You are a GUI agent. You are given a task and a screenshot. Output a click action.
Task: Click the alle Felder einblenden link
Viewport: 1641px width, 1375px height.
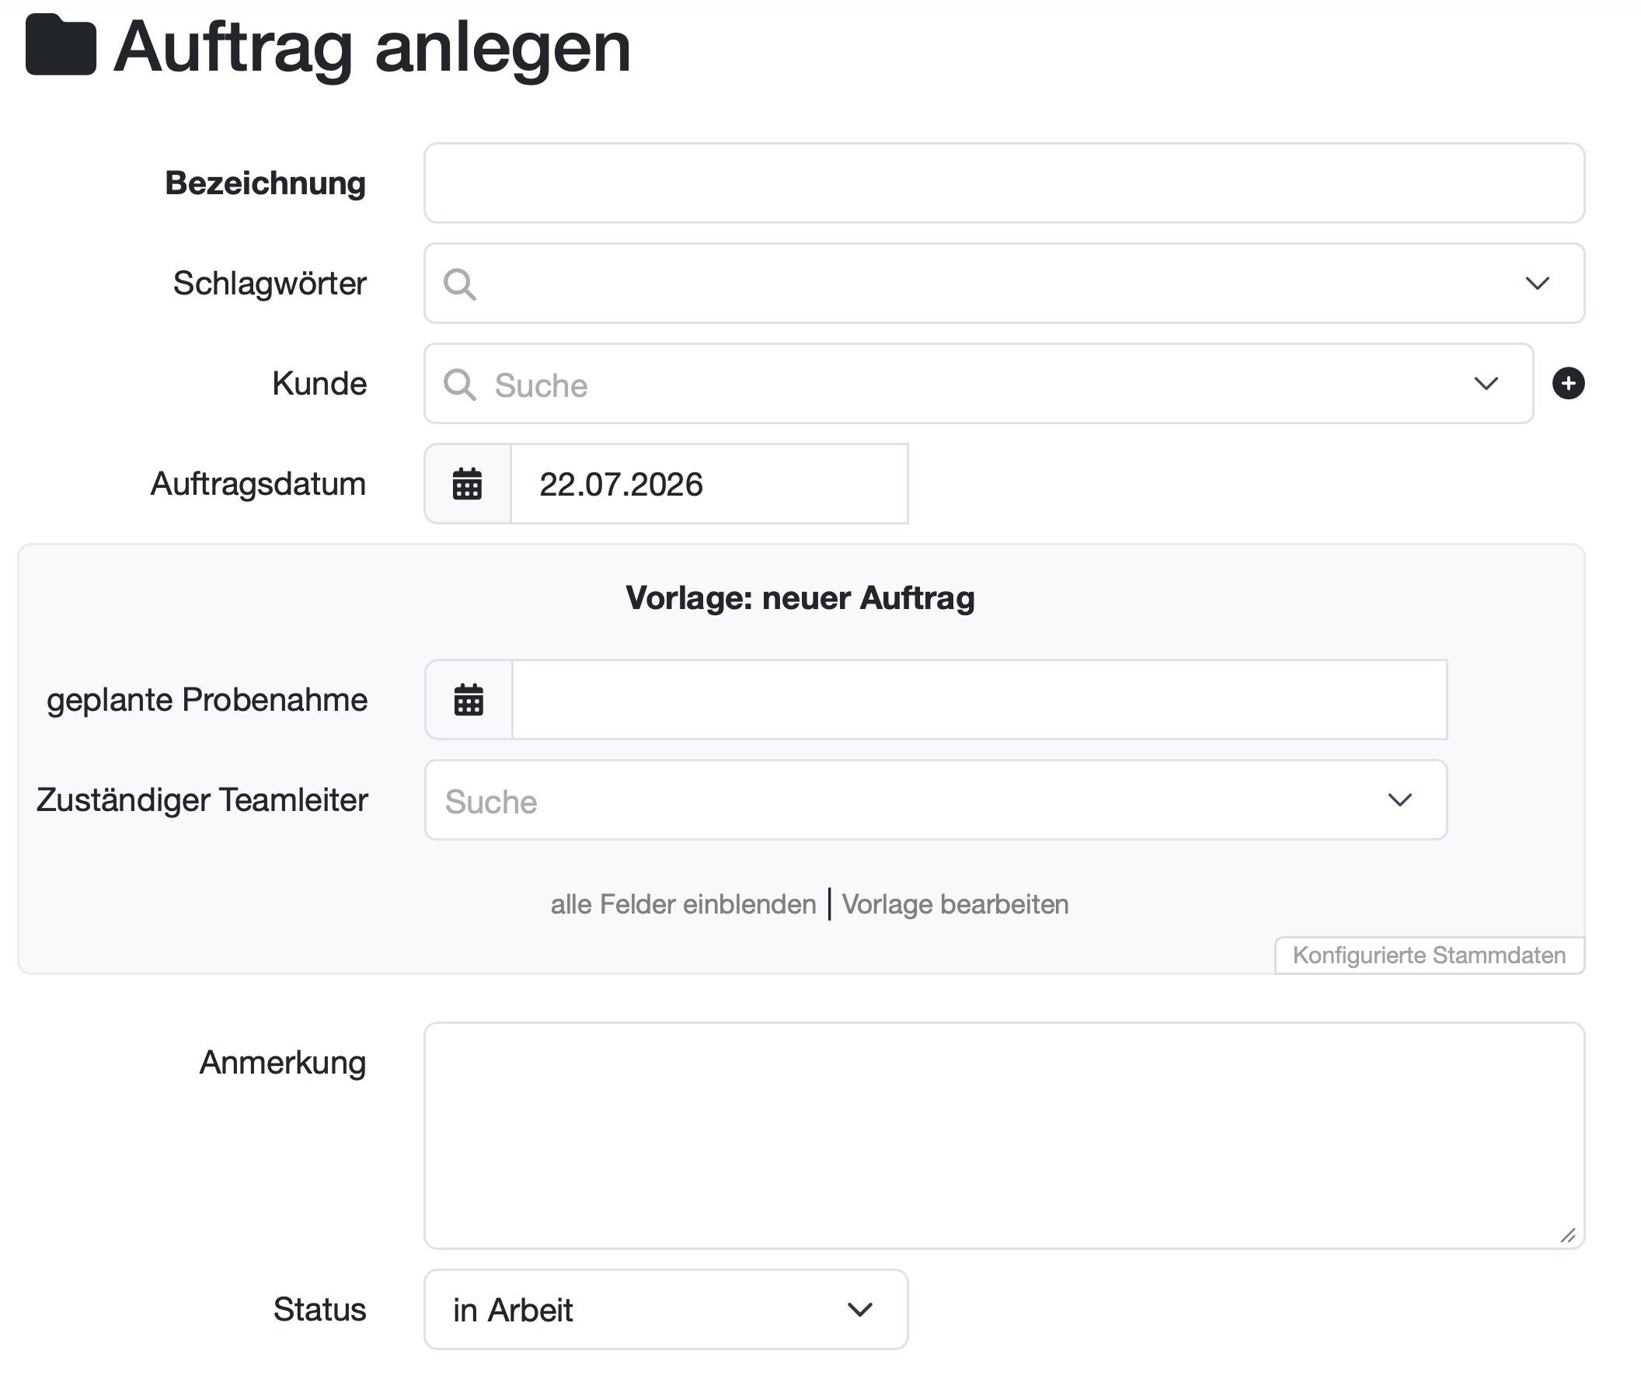683,905
